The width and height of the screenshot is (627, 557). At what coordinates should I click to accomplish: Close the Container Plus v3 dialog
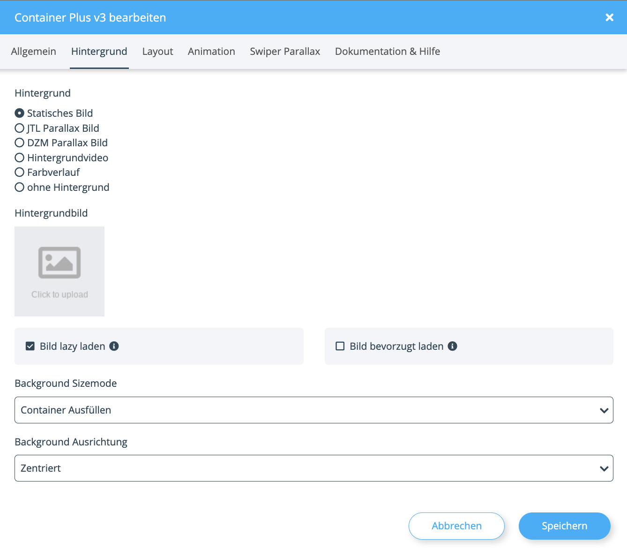(609, 17)
